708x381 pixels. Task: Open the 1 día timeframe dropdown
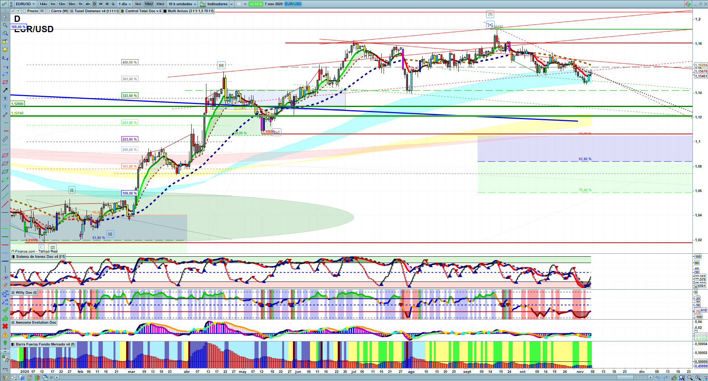coord(125,4)
